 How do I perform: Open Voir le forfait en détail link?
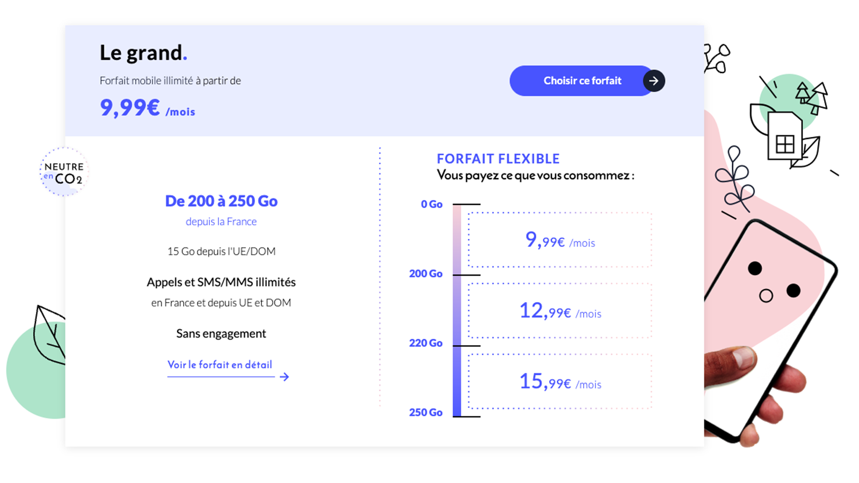point(220,365)
